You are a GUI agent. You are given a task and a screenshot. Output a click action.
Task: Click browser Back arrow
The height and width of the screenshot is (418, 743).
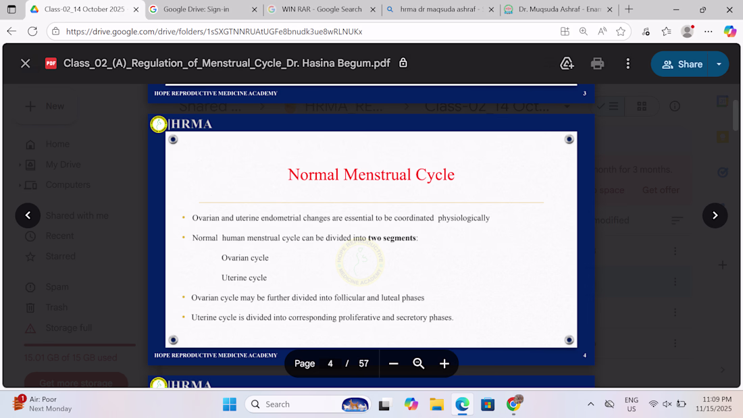[11, 31]
